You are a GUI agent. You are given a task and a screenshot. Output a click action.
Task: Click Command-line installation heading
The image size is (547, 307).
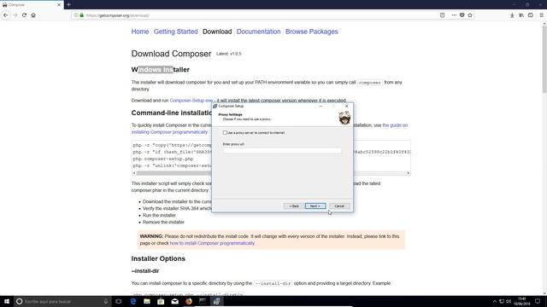click(172, 113)
